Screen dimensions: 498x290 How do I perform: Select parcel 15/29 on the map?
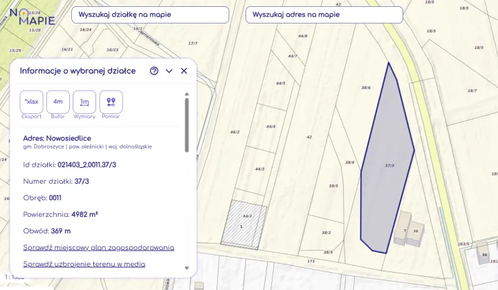15,50
